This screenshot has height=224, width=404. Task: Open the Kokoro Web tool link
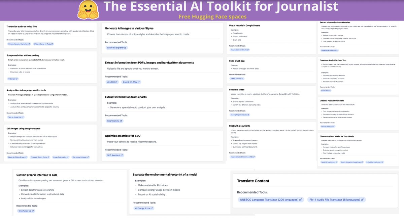pyautogui.click(x=326, y=90)
